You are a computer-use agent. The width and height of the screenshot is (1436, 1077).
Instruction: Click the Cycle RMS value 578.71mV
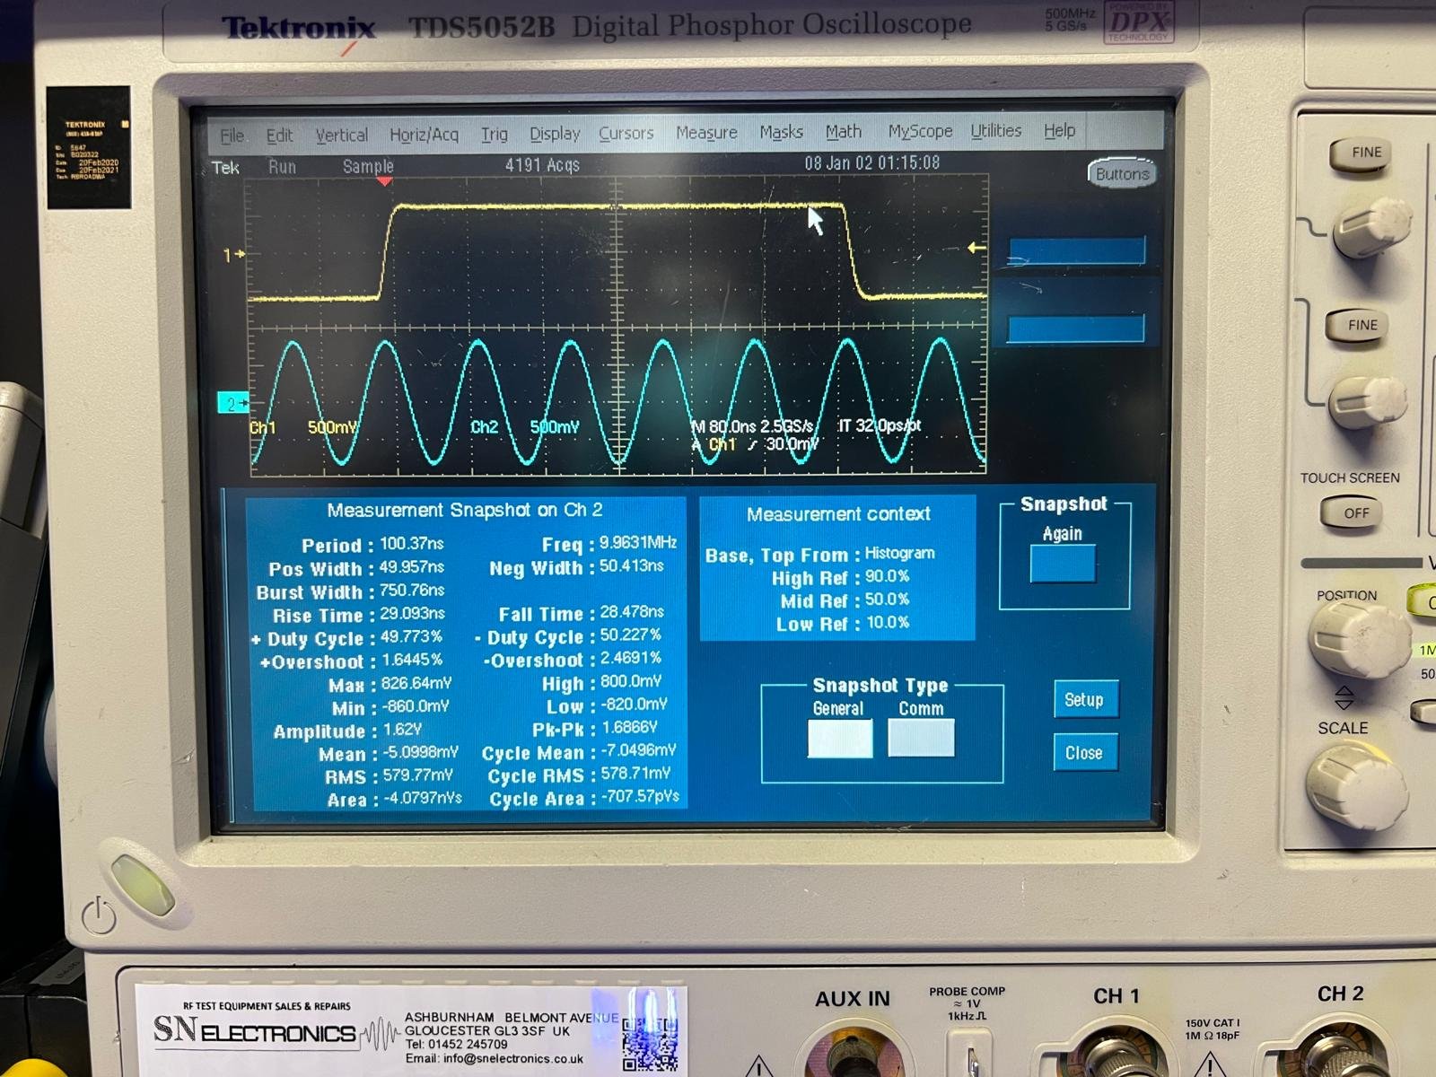[x=635, y=774]
